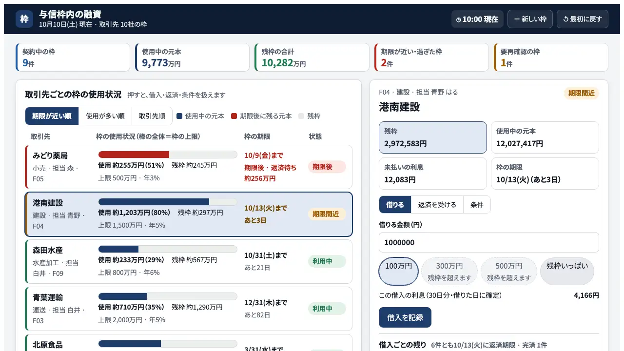Click みどり薬局 usage progress bar

pyautogui.click(x=168, y=155)
